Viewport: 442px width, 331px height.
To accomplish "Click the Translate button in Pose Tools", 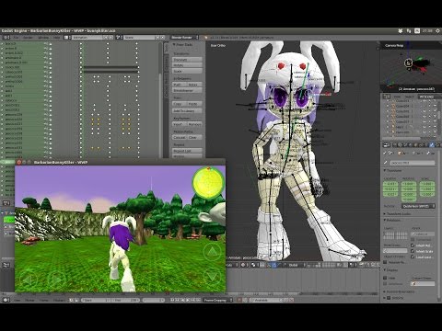I will point(187,60).
